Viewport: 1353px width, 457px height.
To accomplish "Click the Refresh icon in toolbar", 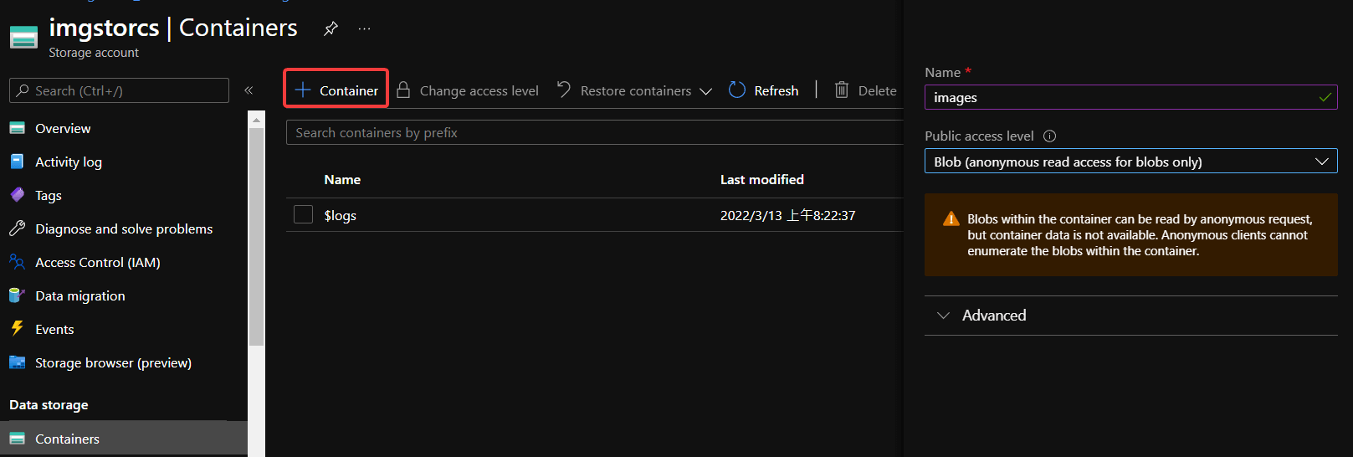I will [737, 90].
